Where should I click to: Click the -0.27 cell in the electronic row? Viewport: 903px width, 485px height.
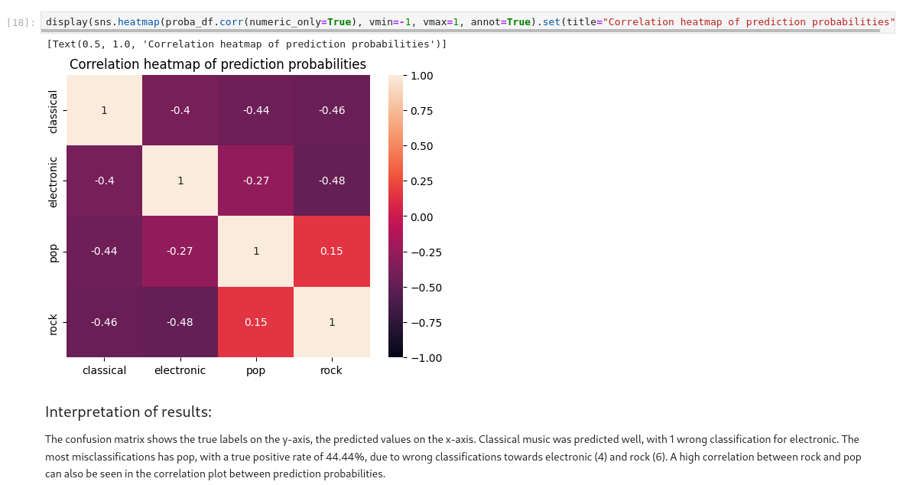click(x=256, y=181)
